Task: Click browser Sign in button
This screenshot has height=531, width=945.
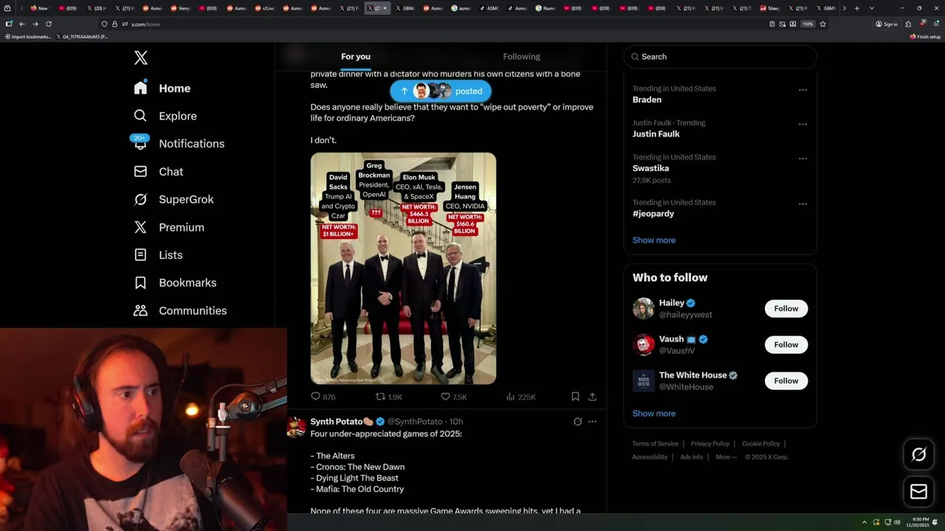Action: [887, 24]
